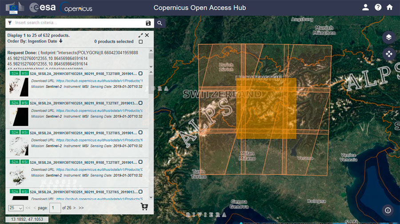Open T32TMR product download URL link
400x224 pixels.
(100, 81)
